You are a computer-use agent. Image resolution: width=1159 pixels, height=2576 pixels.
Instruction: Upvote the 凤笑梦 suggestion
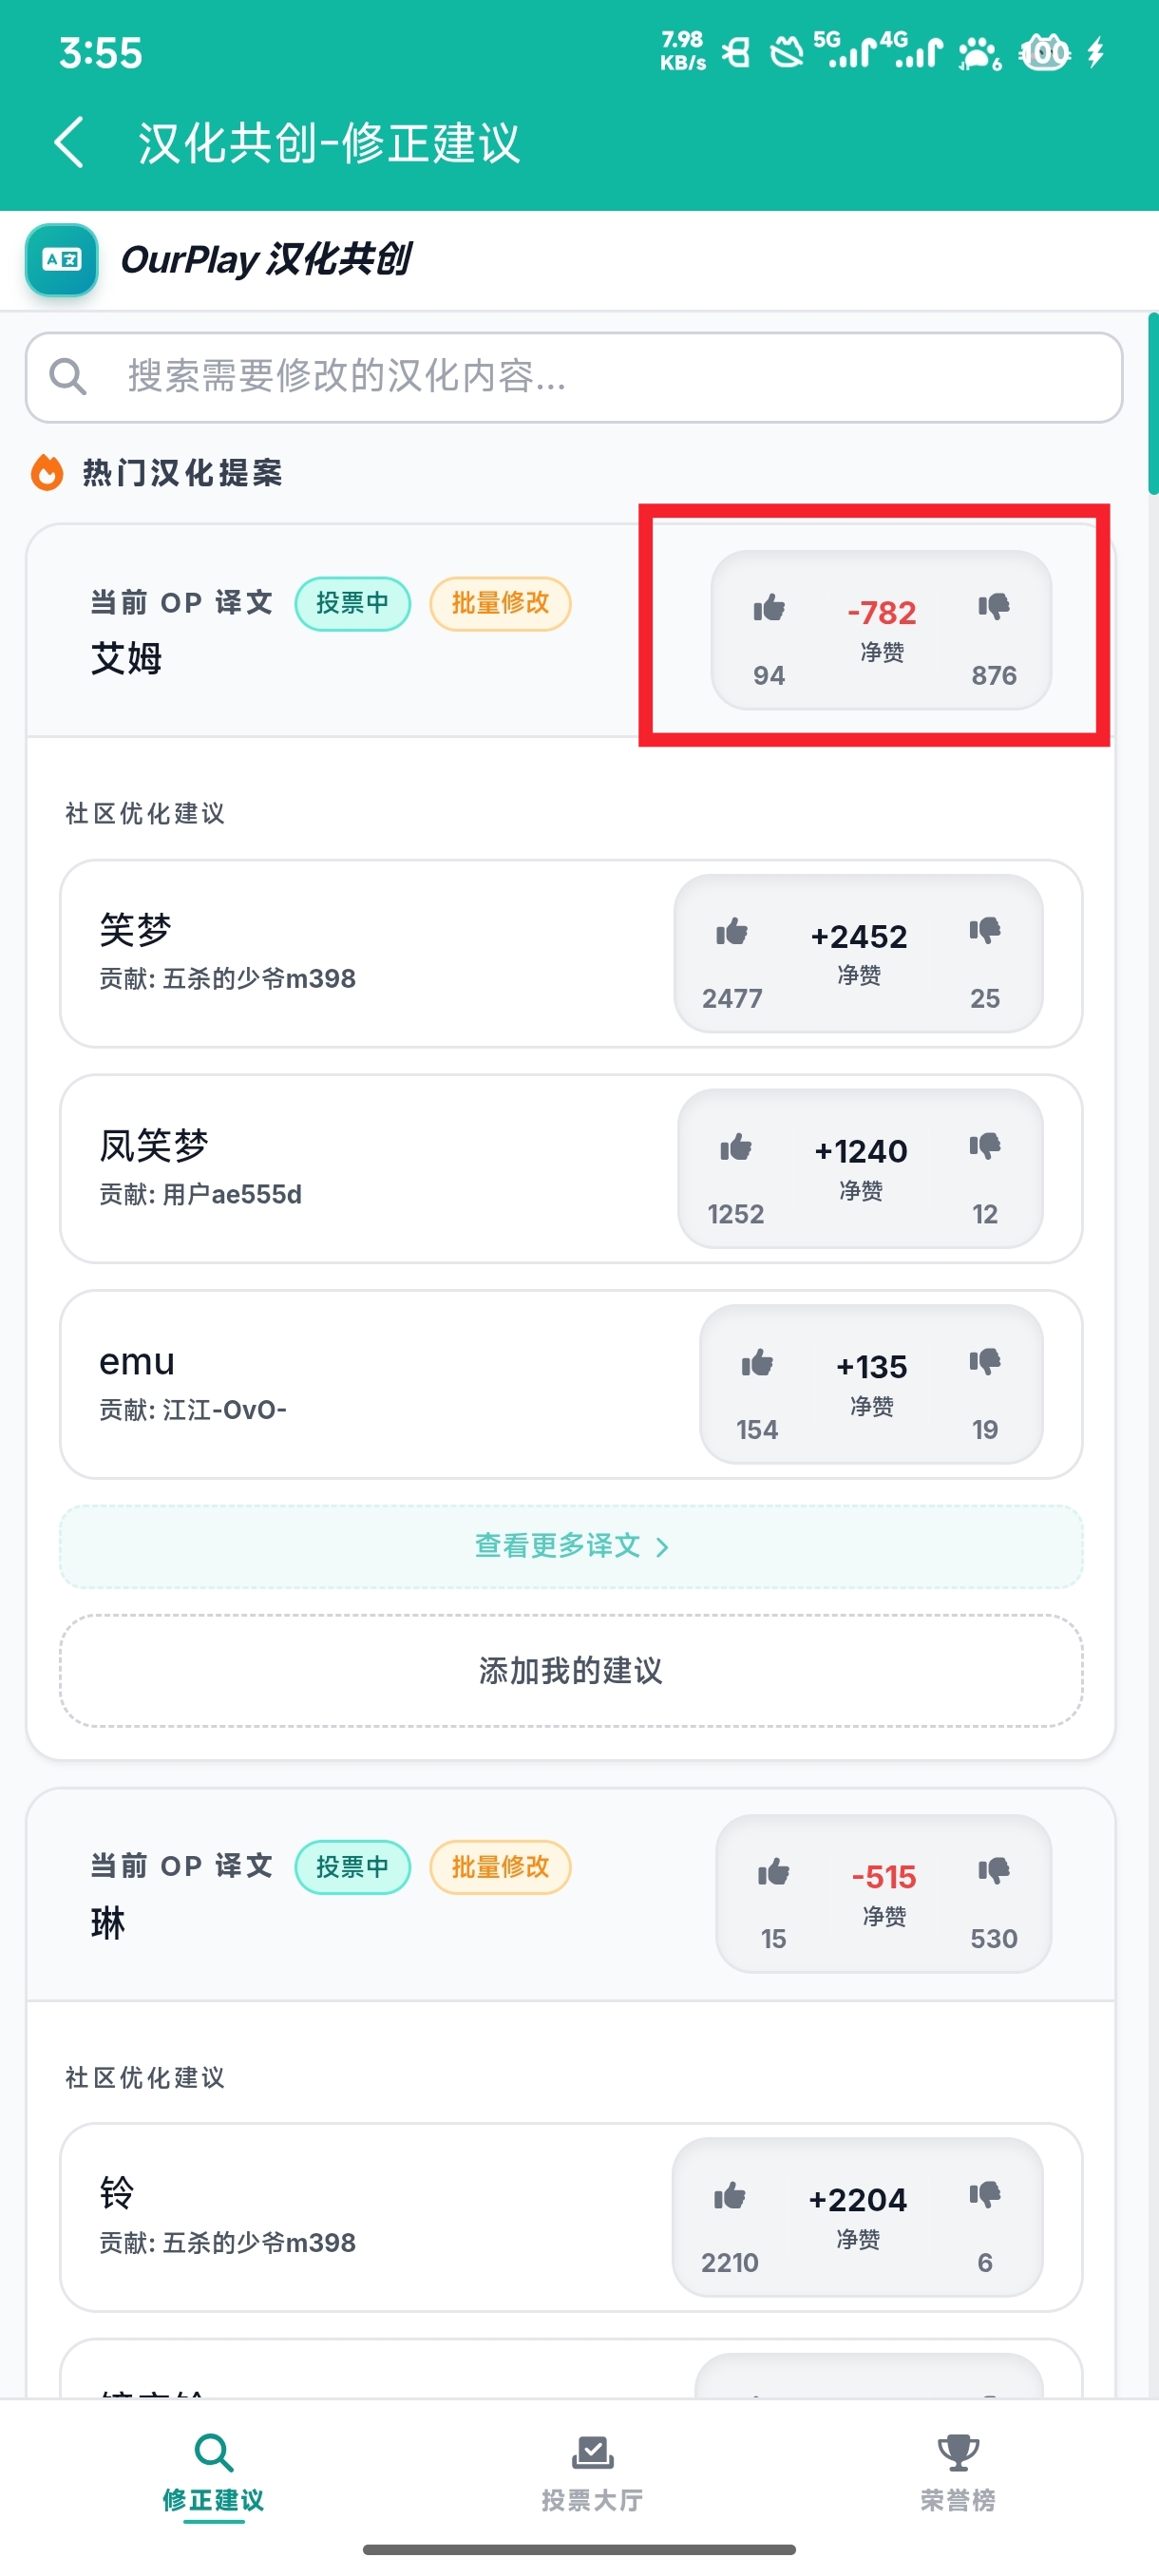735,1148
